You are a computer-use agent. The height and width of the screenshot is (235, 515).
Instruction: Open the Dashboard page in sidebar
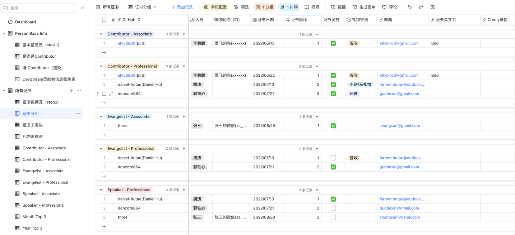click(x=25, y=22)
